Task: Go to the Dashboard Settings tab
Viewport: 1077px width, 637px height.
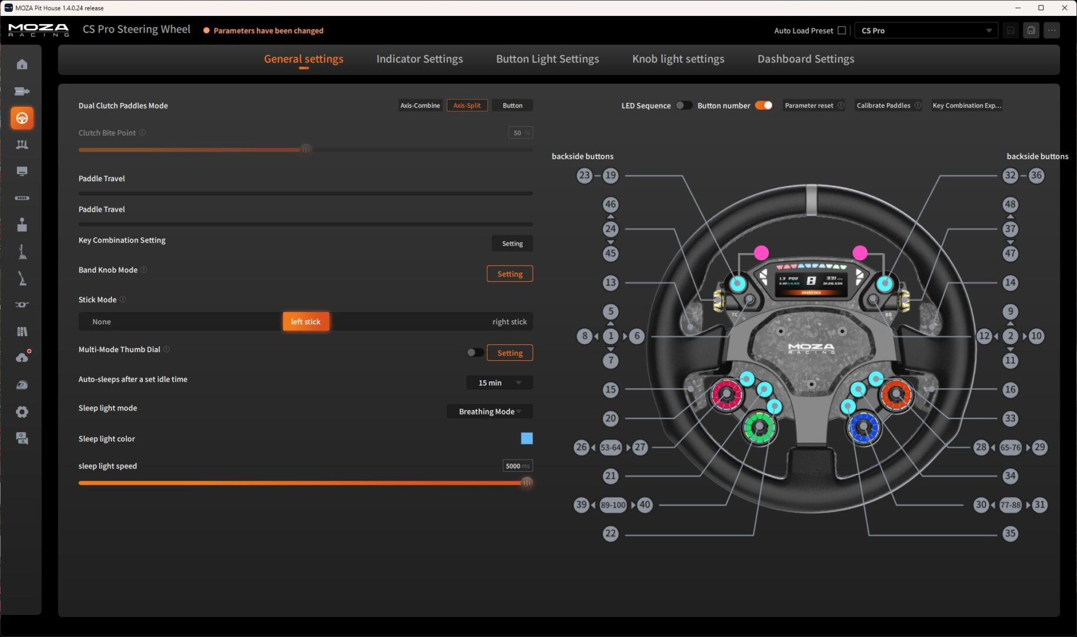Action: tap(806, 59)
